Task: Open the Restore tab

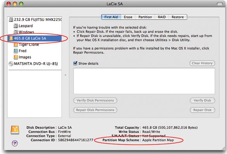Action: (178, 17)
